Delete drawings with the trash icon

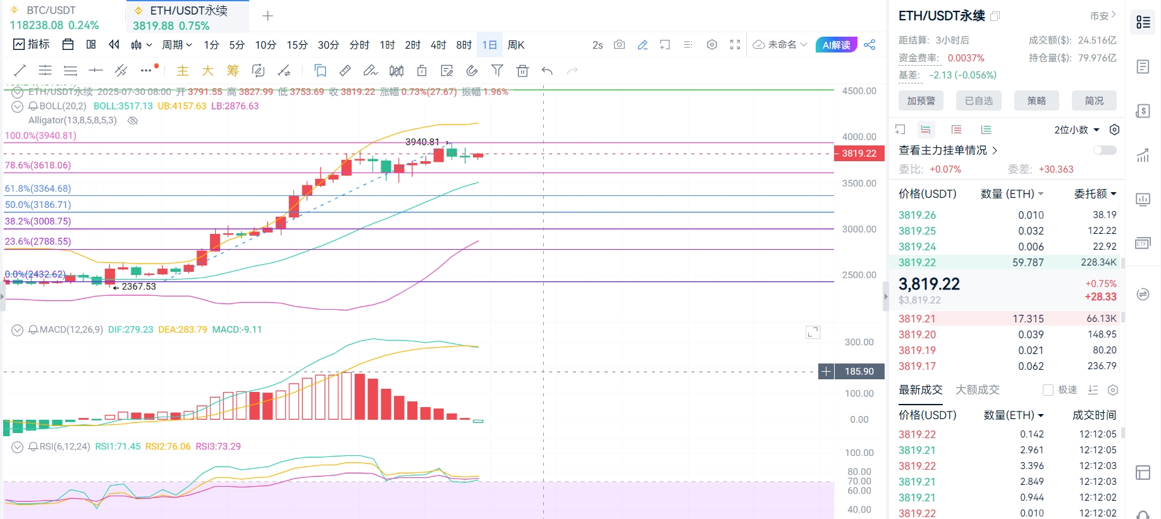[x=522, y=70]
